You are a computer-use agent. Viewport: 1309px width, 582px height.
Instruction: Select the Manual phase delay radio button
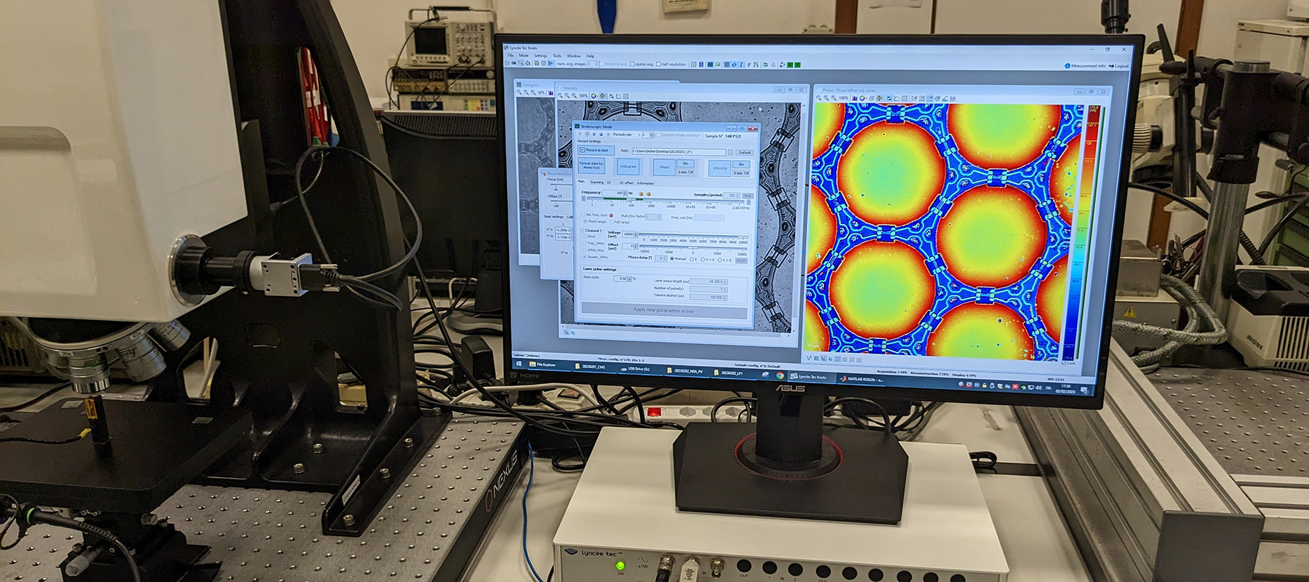(672, 258)
